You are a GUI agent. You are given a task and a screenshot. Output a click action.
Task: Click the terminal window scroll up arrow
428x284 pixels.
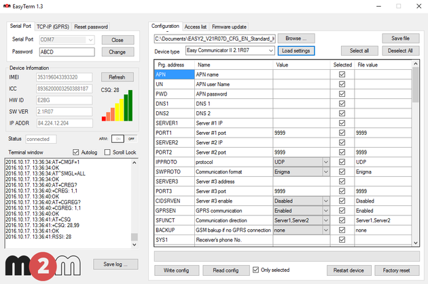tap(134, 163)
